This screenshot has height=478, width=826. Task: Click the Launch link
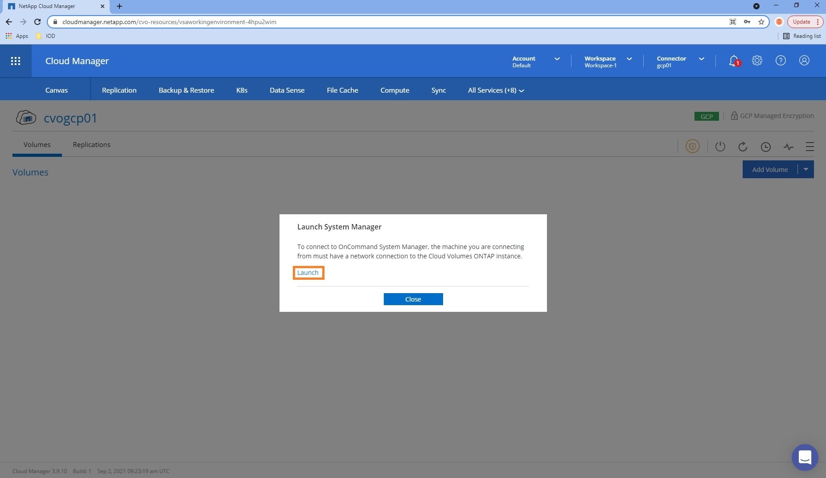coord(308,273)
